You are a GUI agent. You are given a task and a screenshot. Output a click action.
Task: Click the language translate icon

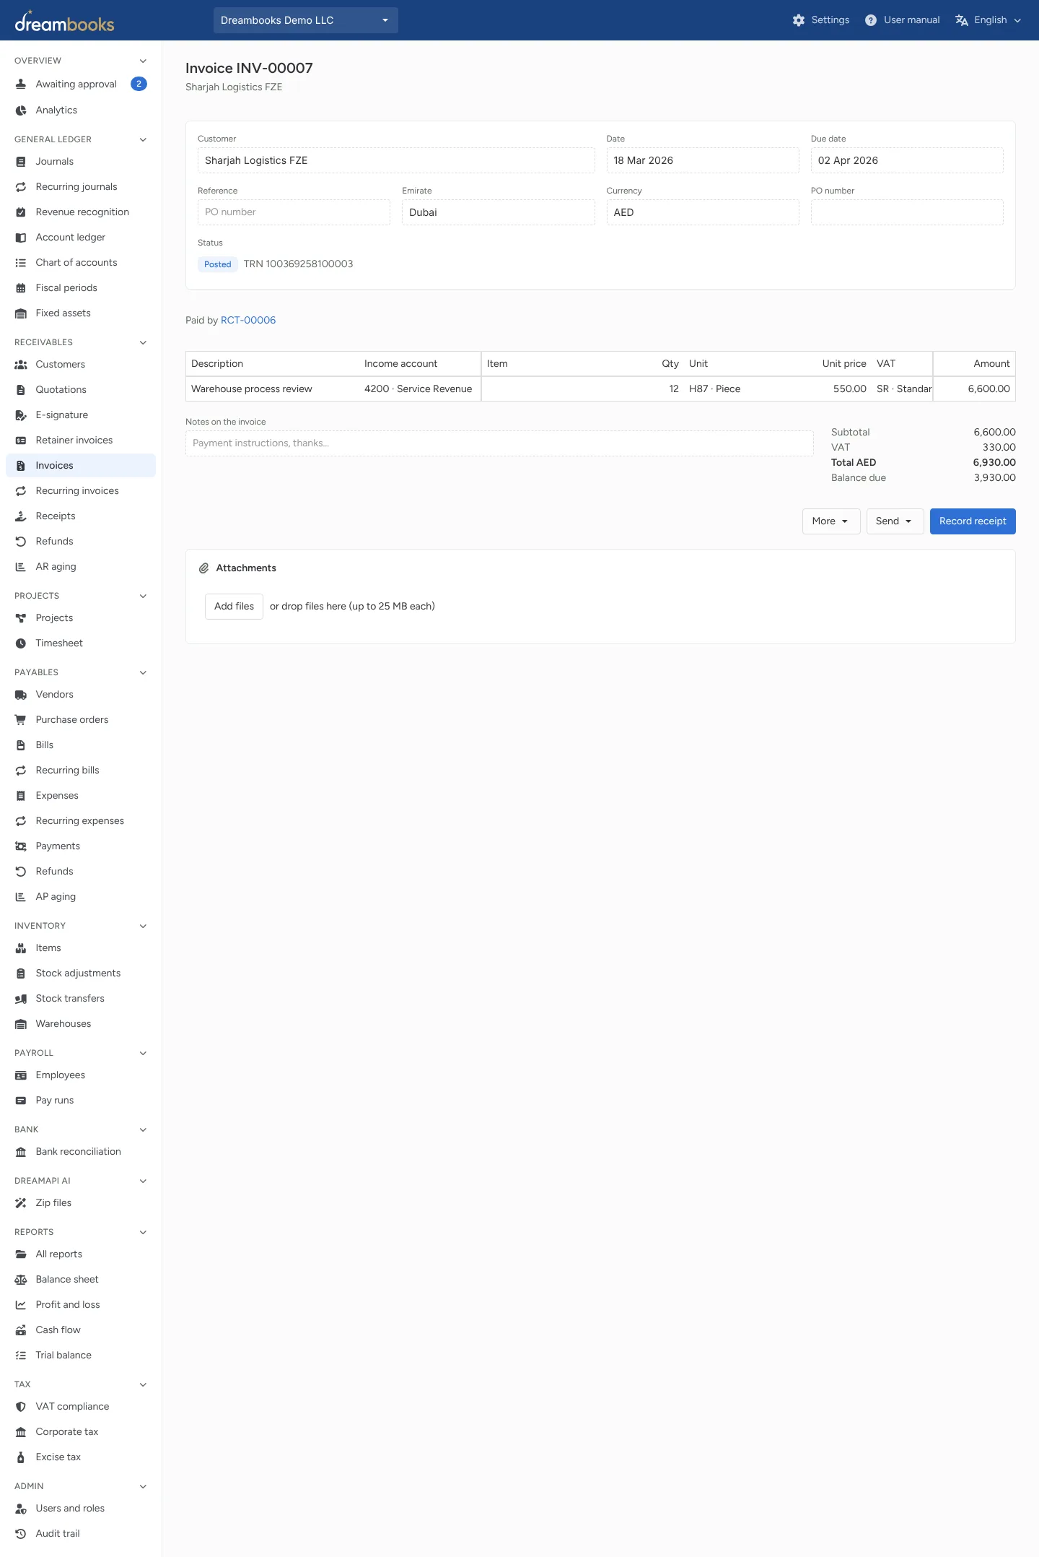point(962,20)
